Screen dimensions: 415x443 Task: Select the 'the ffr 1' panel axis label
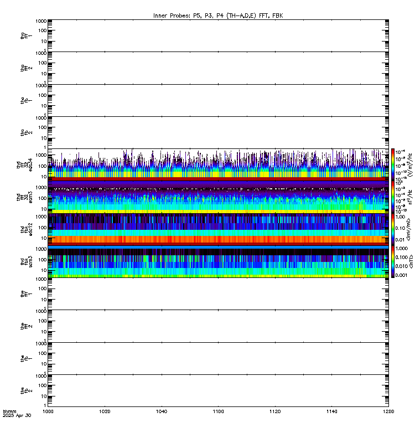[26, 294]
